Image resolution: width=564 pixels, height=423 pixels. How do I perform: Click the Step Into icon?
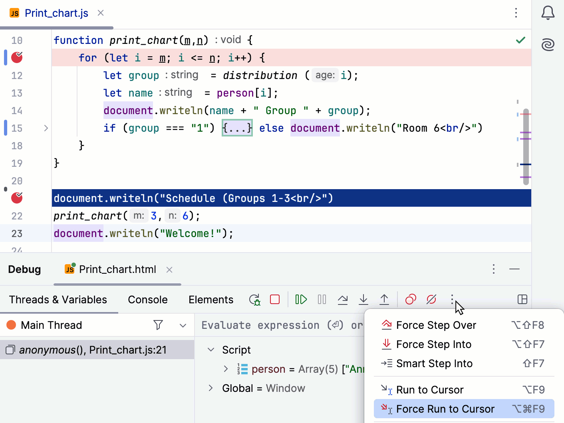click(x=363, y=300)
